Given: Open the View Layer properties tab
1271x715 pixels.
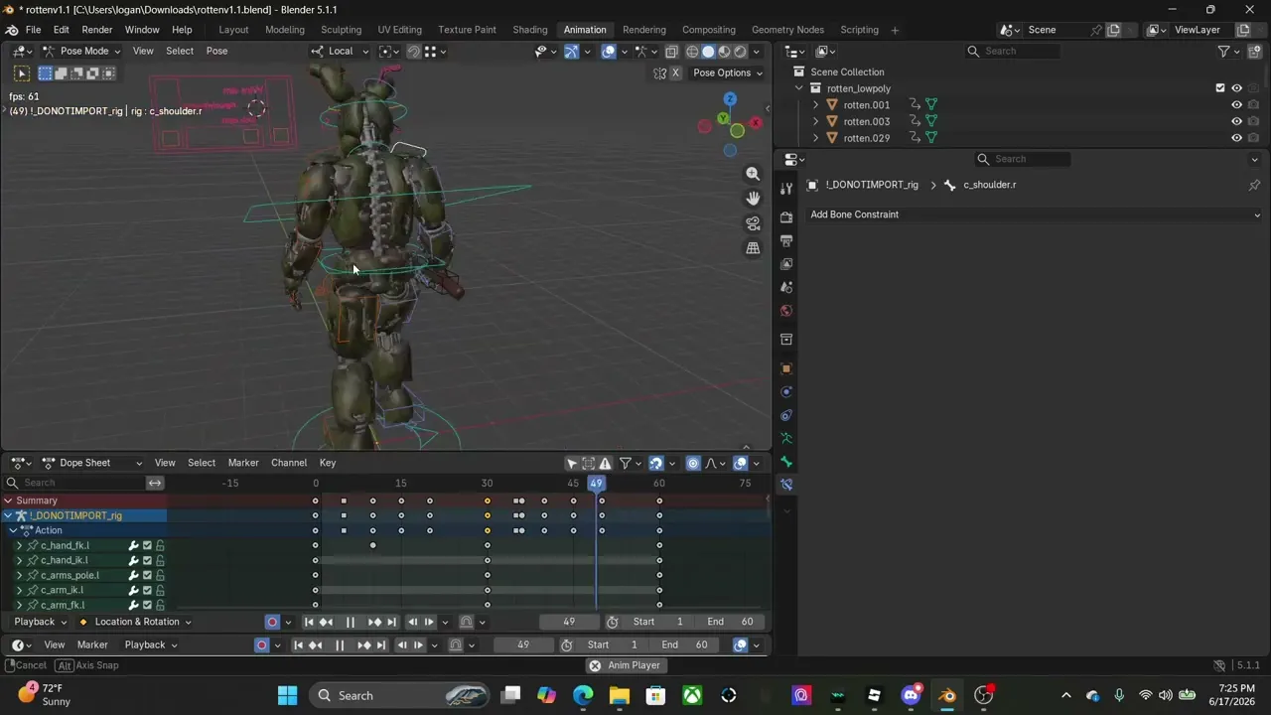Looking at the screenshot, I should click(x=786, y=264).
